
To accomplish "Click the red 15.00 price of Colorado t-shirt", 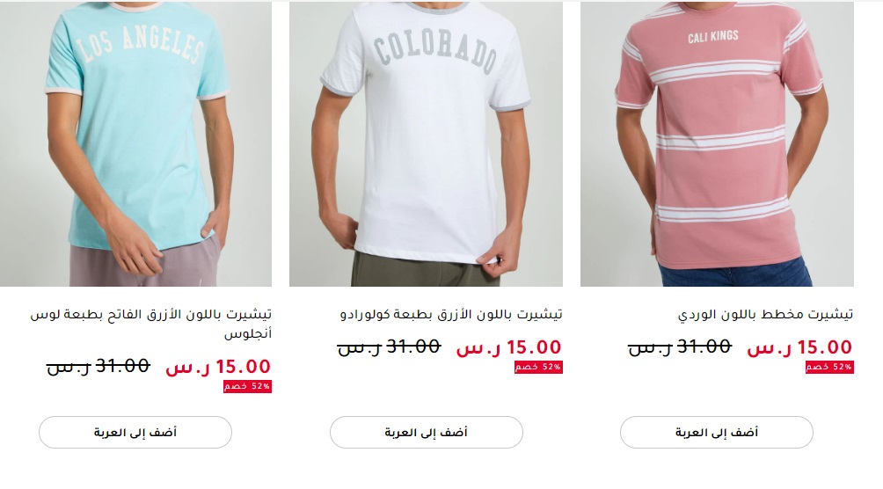I will (509, 347).
